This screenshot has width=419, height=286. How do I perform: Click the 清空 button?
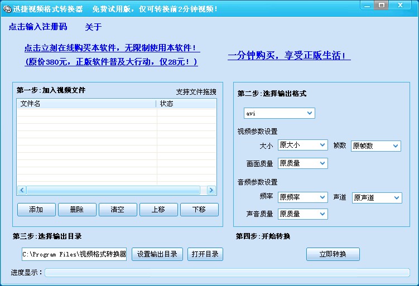[x=118, y=210]
